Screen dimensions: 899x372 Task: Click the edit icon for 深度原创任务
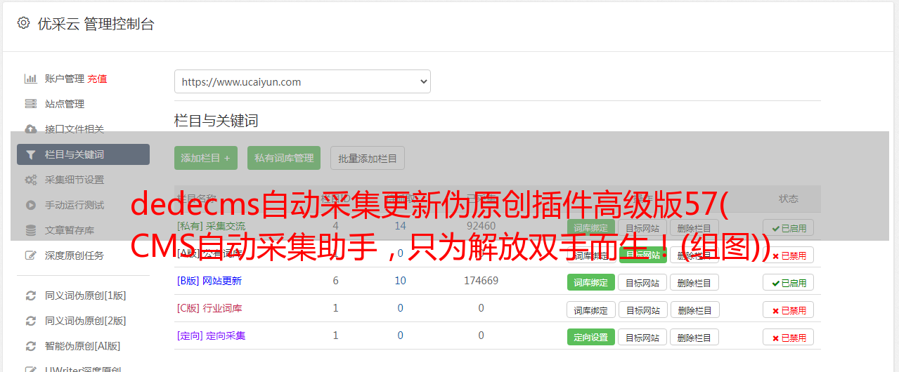[31, 255]
